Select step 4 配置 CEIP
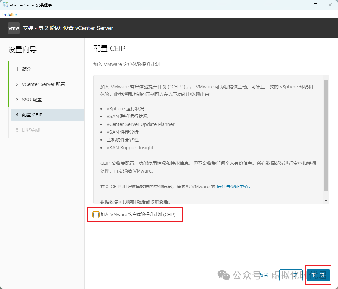This screenshot has width=338, height=289. (47, 115)
